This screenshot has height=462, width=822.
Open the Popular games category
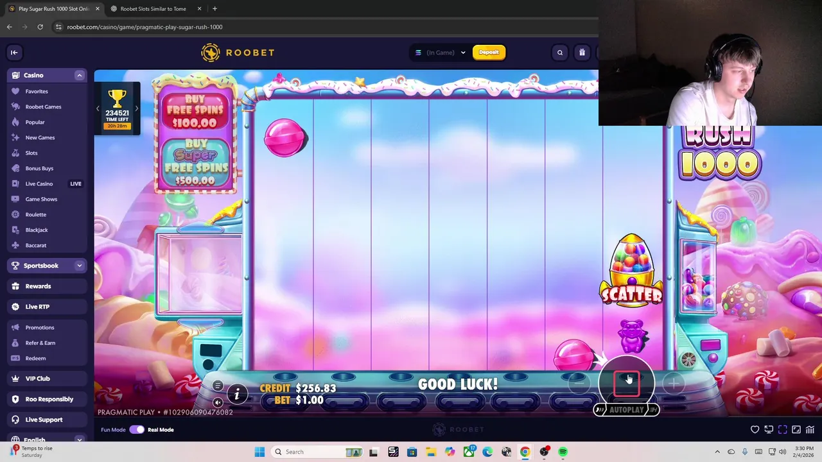35,122
